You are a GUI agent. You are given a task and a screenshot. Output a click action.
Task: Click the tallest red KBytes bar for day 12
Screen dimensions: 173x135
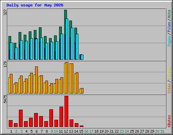pos(66,111)
